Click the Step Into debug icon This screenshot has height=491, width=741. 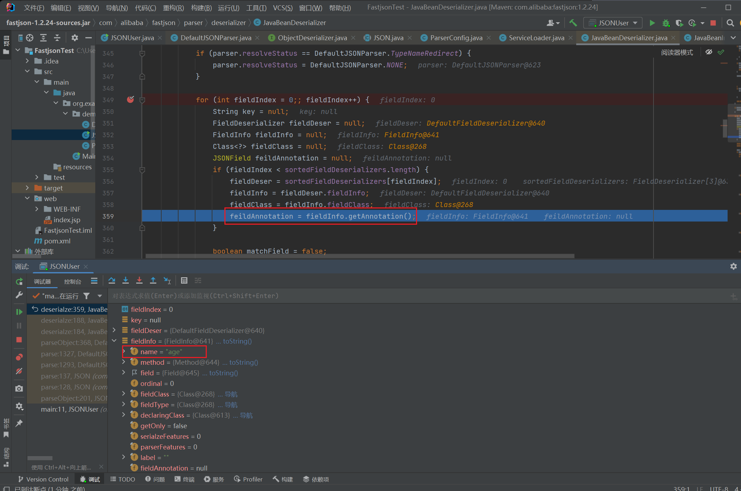tap(126, 280)
